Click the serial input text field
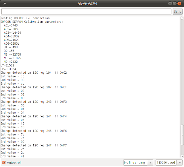 coord(86,12)
